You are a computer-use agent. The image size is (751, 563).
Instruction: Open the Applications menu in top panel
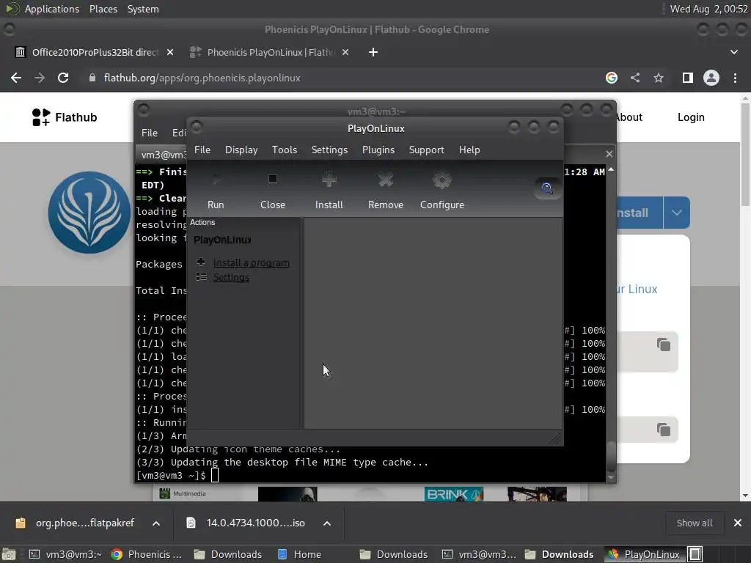[52, 9]
